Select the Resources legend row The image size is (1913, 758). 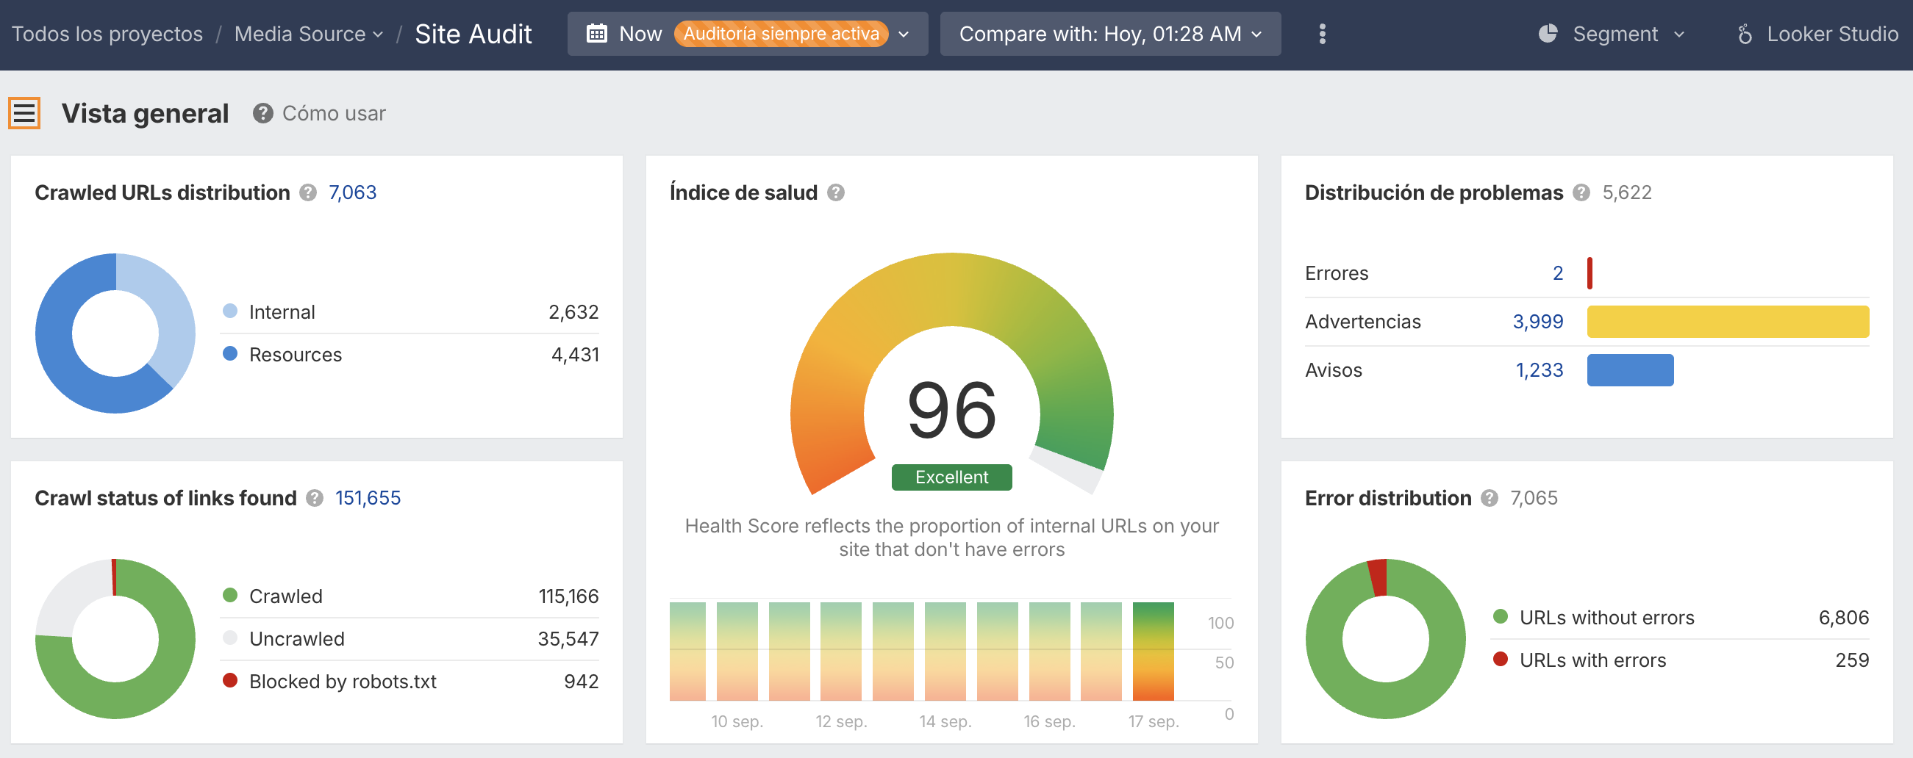tap(410, 355)
